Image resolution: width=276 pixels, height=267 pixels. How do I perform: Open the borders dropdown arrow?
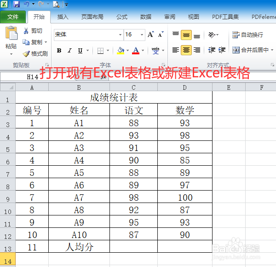[108, 51]
